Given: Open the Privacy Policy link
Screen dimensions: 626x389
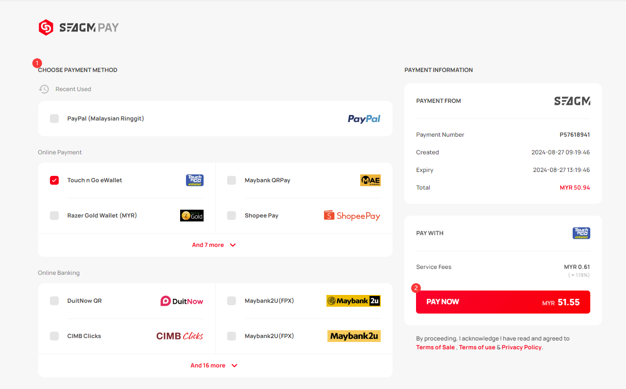Looking at the screenshot, I should 521,347.
